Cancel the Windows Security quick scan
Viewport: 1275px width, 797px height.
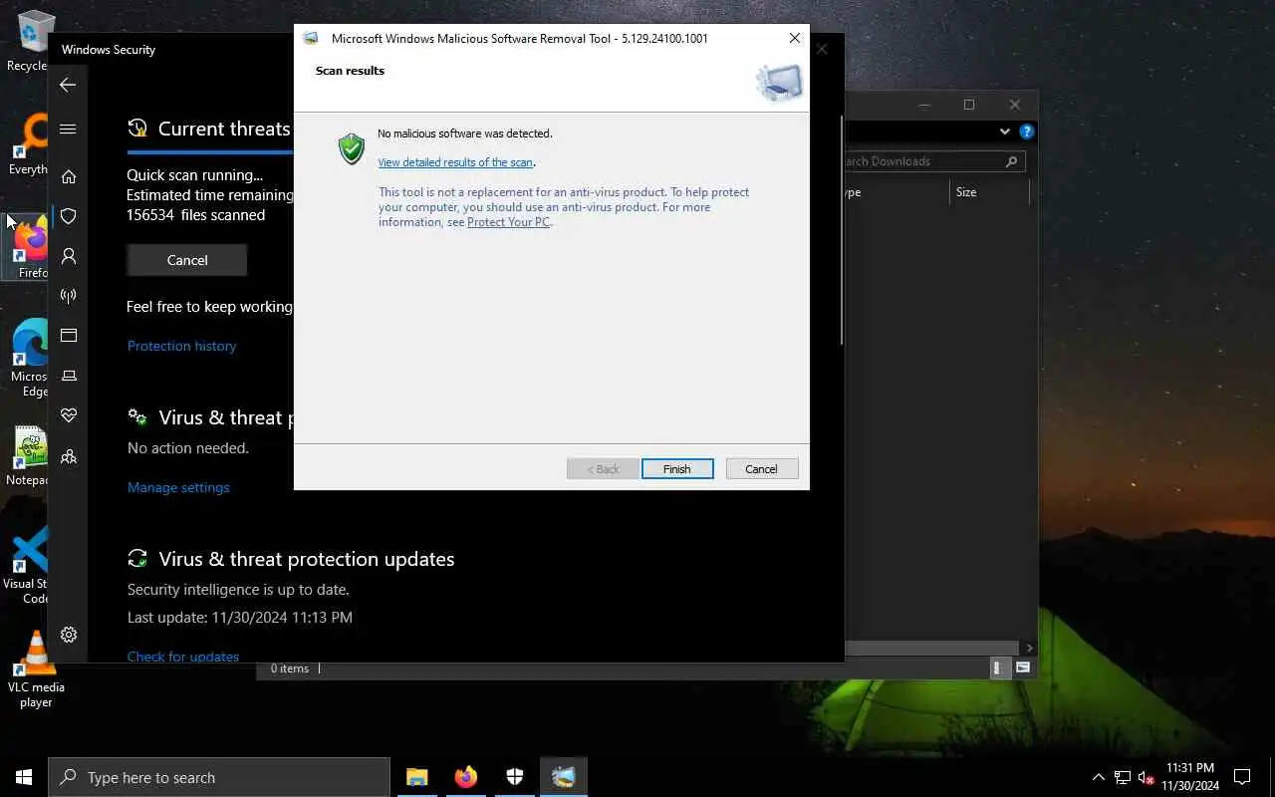(187, 260)
